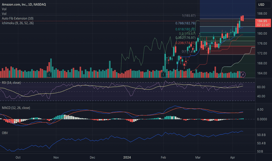The image size is (272, 161).
Task: Select the RSI (14, close) indicator label
Action: 11,83
